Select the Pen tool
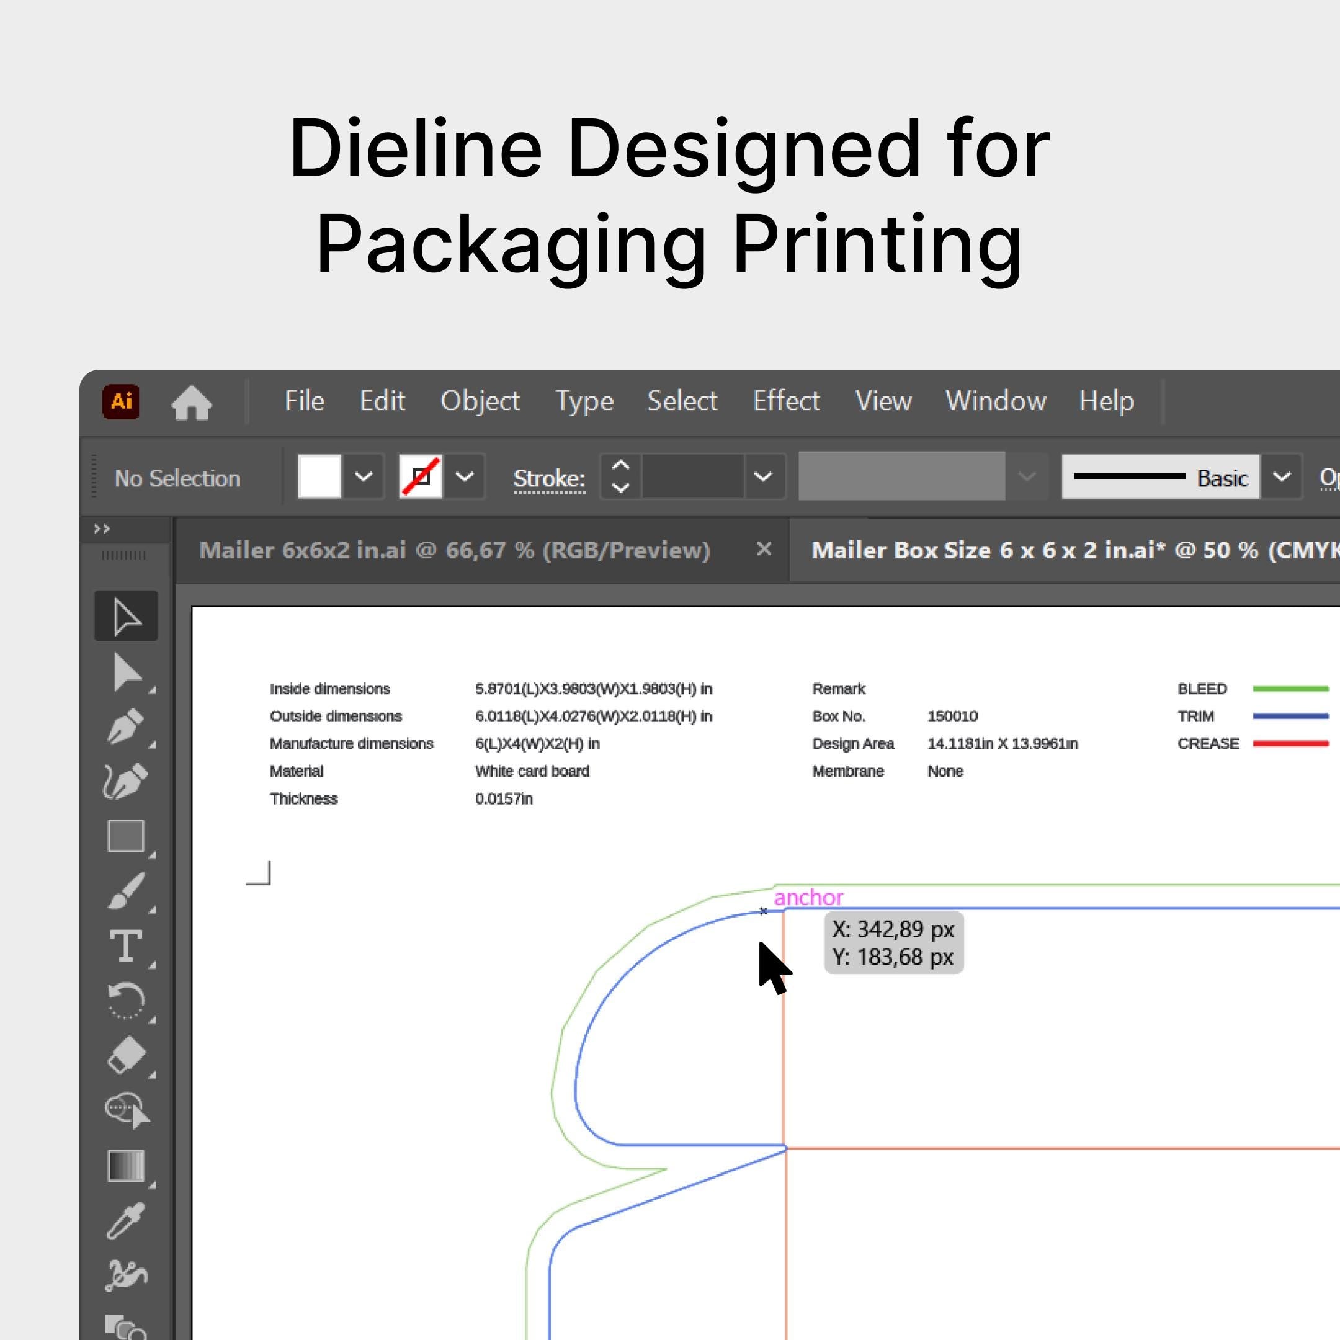 125,726
